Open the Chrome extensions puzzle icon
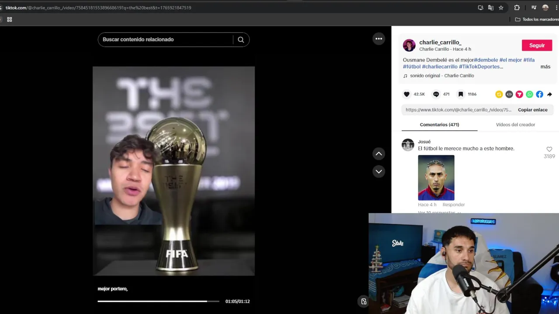Screen dimensions: 559x314 point(517,7)
